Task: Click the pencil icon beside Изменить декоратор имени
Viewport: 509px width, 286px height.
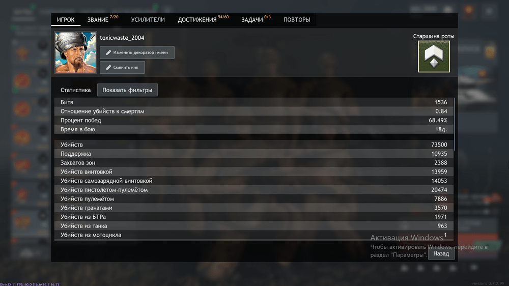Action: pos(108,52)
